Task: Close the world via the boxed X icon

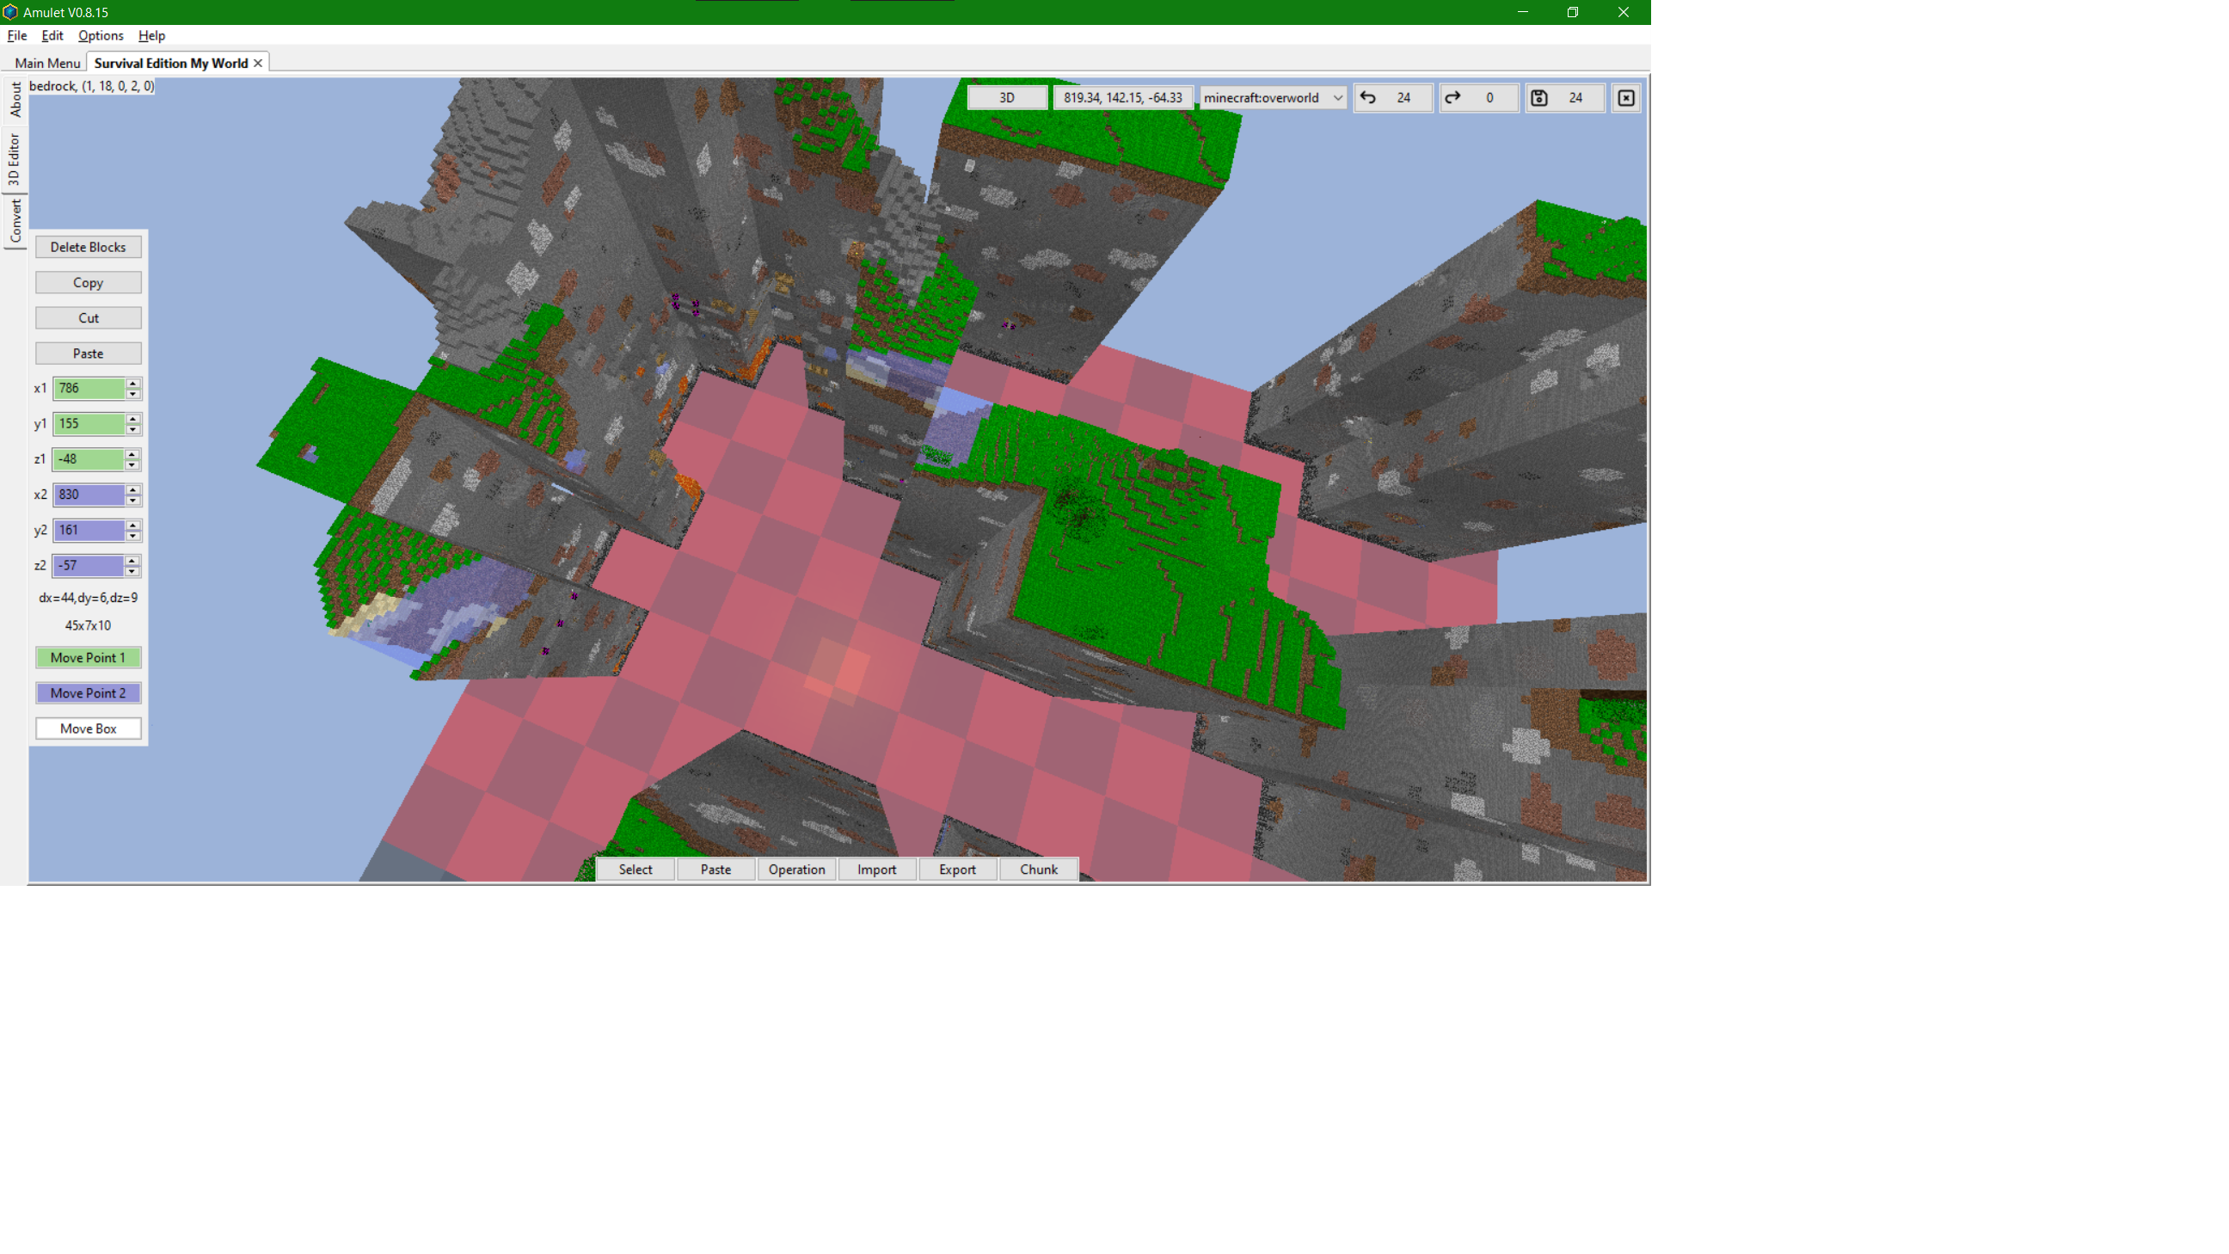Action: [x=1626, y=98]
